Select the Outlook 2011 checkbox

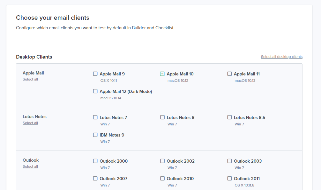point(229,179)
